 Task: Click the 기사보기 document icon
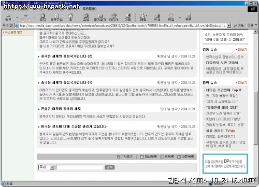118,157
